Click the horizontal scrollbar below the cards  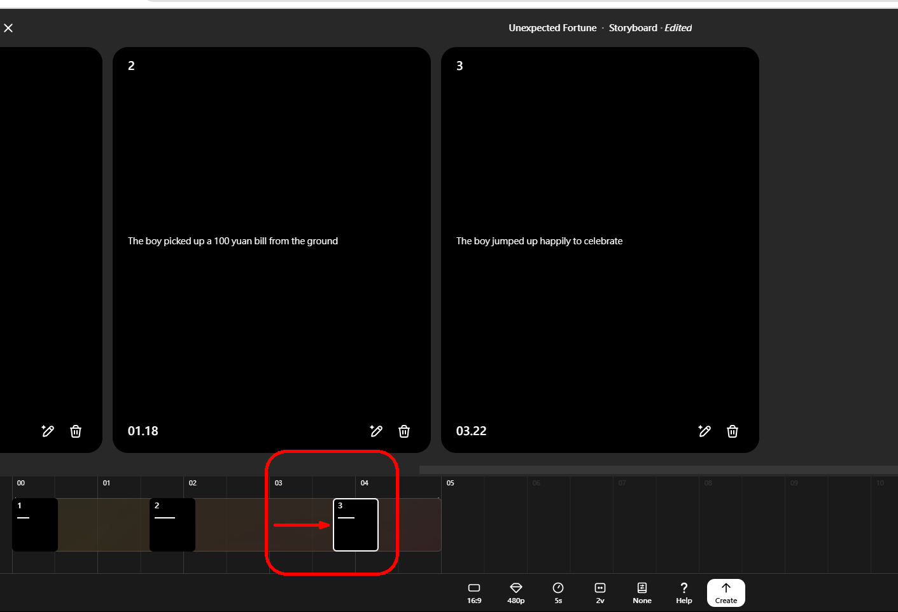click(658, 469)
